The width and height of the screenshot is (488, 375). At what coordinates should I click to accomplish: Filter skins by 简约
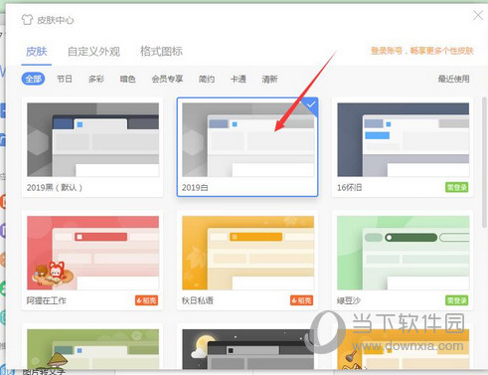pyautogui.click(x=207, y=79)
